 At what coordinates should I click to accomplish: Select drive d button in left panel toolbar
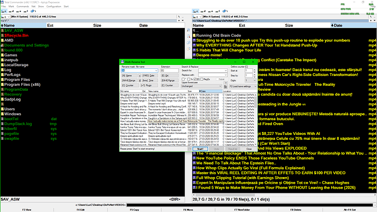pyautogui.click(x=11, y=11)
